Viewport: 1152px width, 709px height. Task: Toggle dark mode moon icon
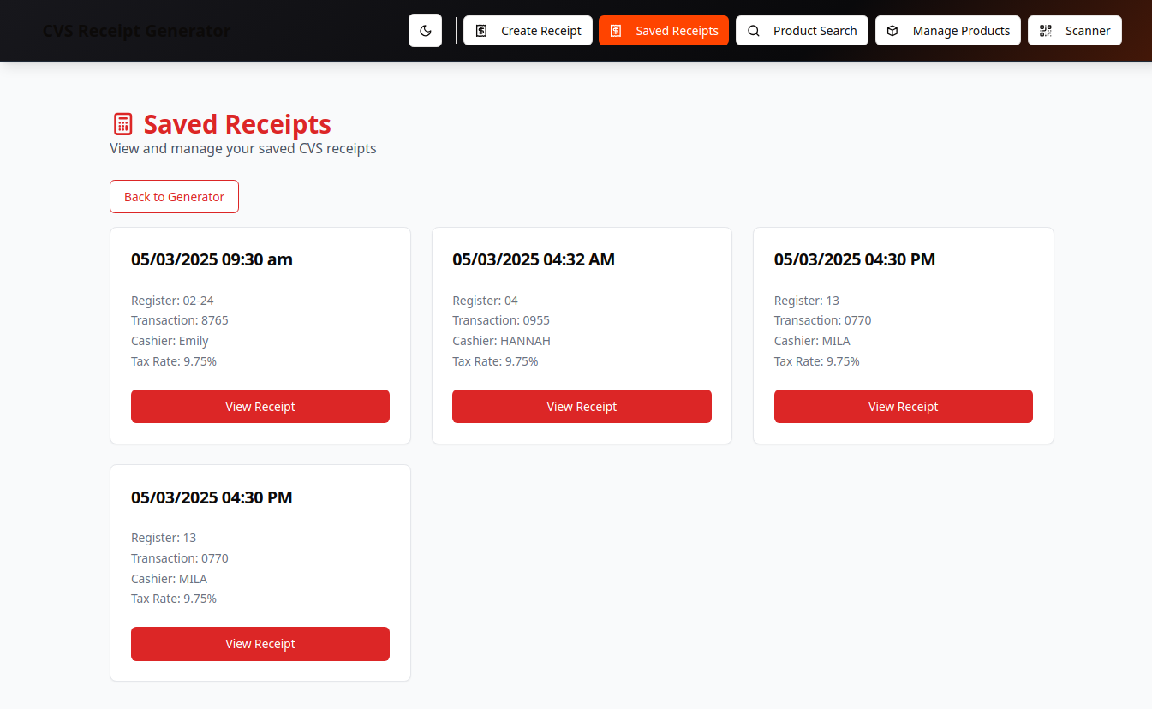426,31
